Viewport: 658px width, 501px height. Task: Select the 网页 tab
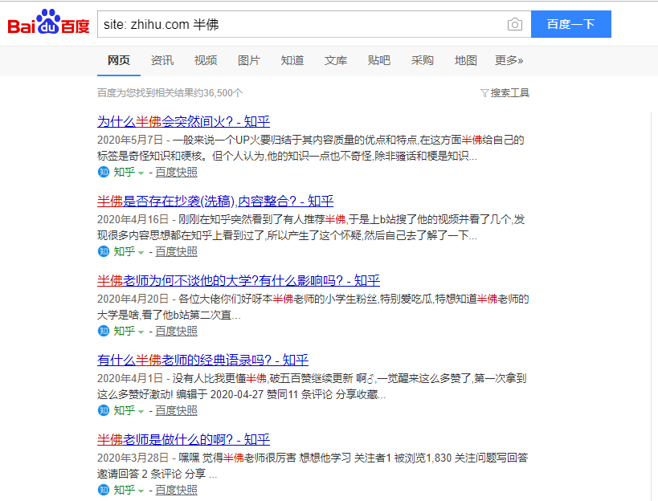click(x=119, y=60)
